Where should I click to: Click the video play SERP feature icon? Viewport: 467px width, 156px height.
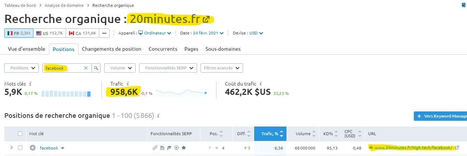[x=176, y=148]
